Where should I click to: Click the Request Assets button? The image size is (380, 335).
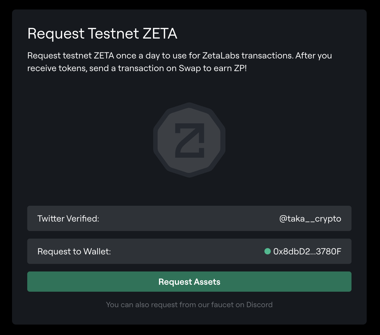pyautogui.click(x=189, y=281)
